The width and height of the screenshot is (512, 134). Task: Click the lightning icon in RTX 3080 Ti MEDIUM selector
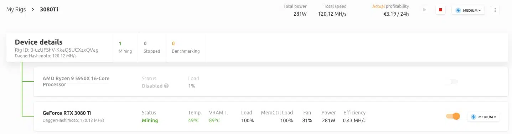474,117
